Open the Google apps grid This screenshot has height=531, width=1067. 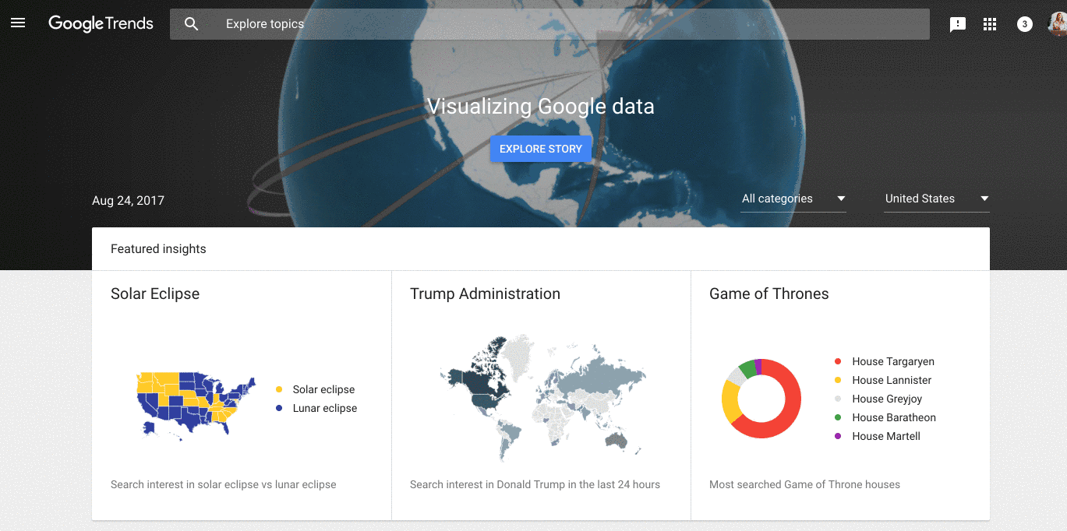pos(990,24)
